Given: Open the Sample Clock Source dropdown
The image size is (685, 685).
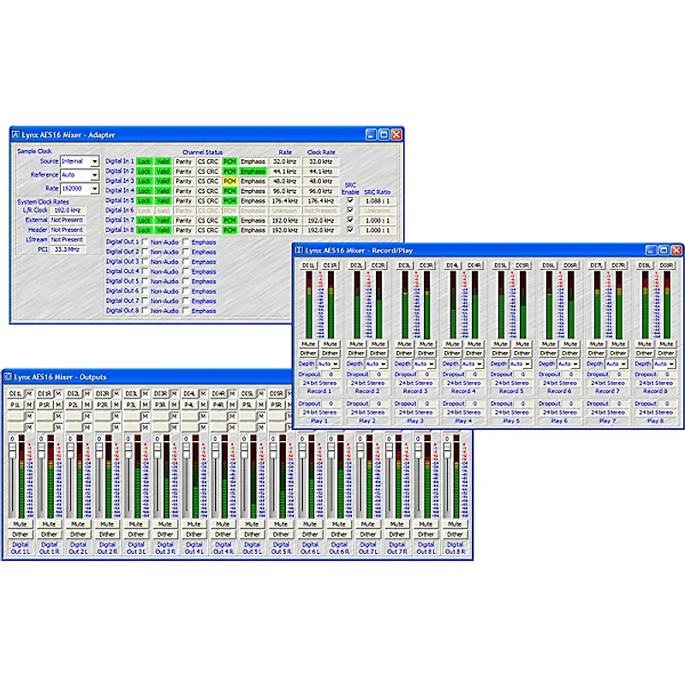Looking at the screenshot, I should point(94,161).
